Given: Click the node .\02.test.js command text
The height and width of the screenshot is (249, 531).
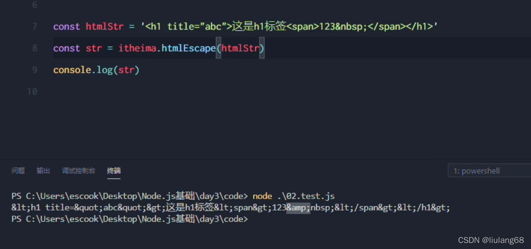Looking at the screenshot, I should [294, 196].
